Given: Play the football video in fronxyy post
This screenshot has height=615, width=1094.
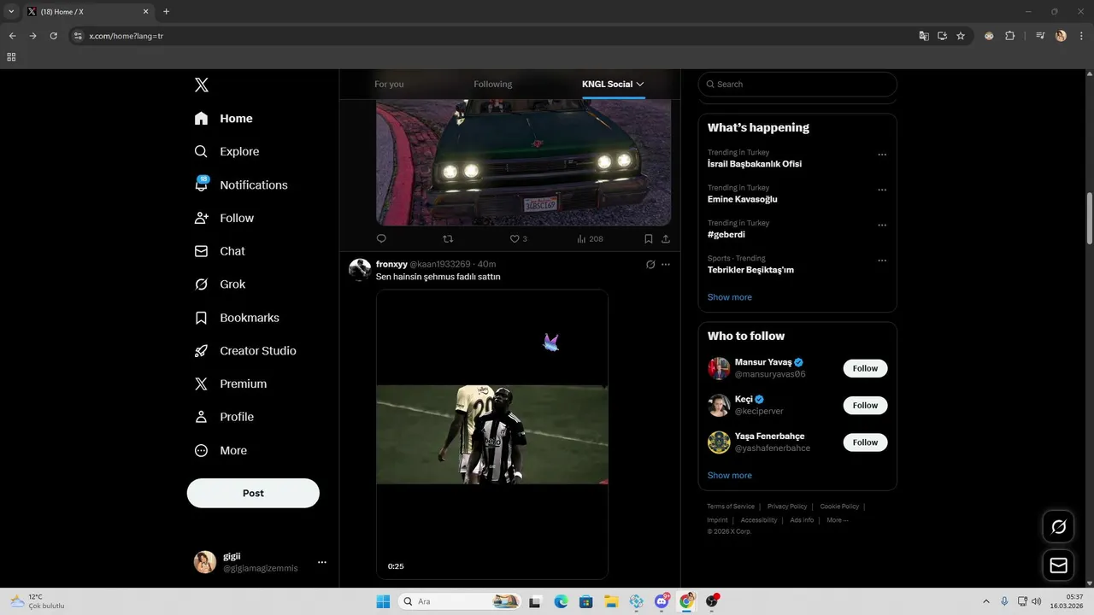Looking at the screenshot, I should pos(492,434).
